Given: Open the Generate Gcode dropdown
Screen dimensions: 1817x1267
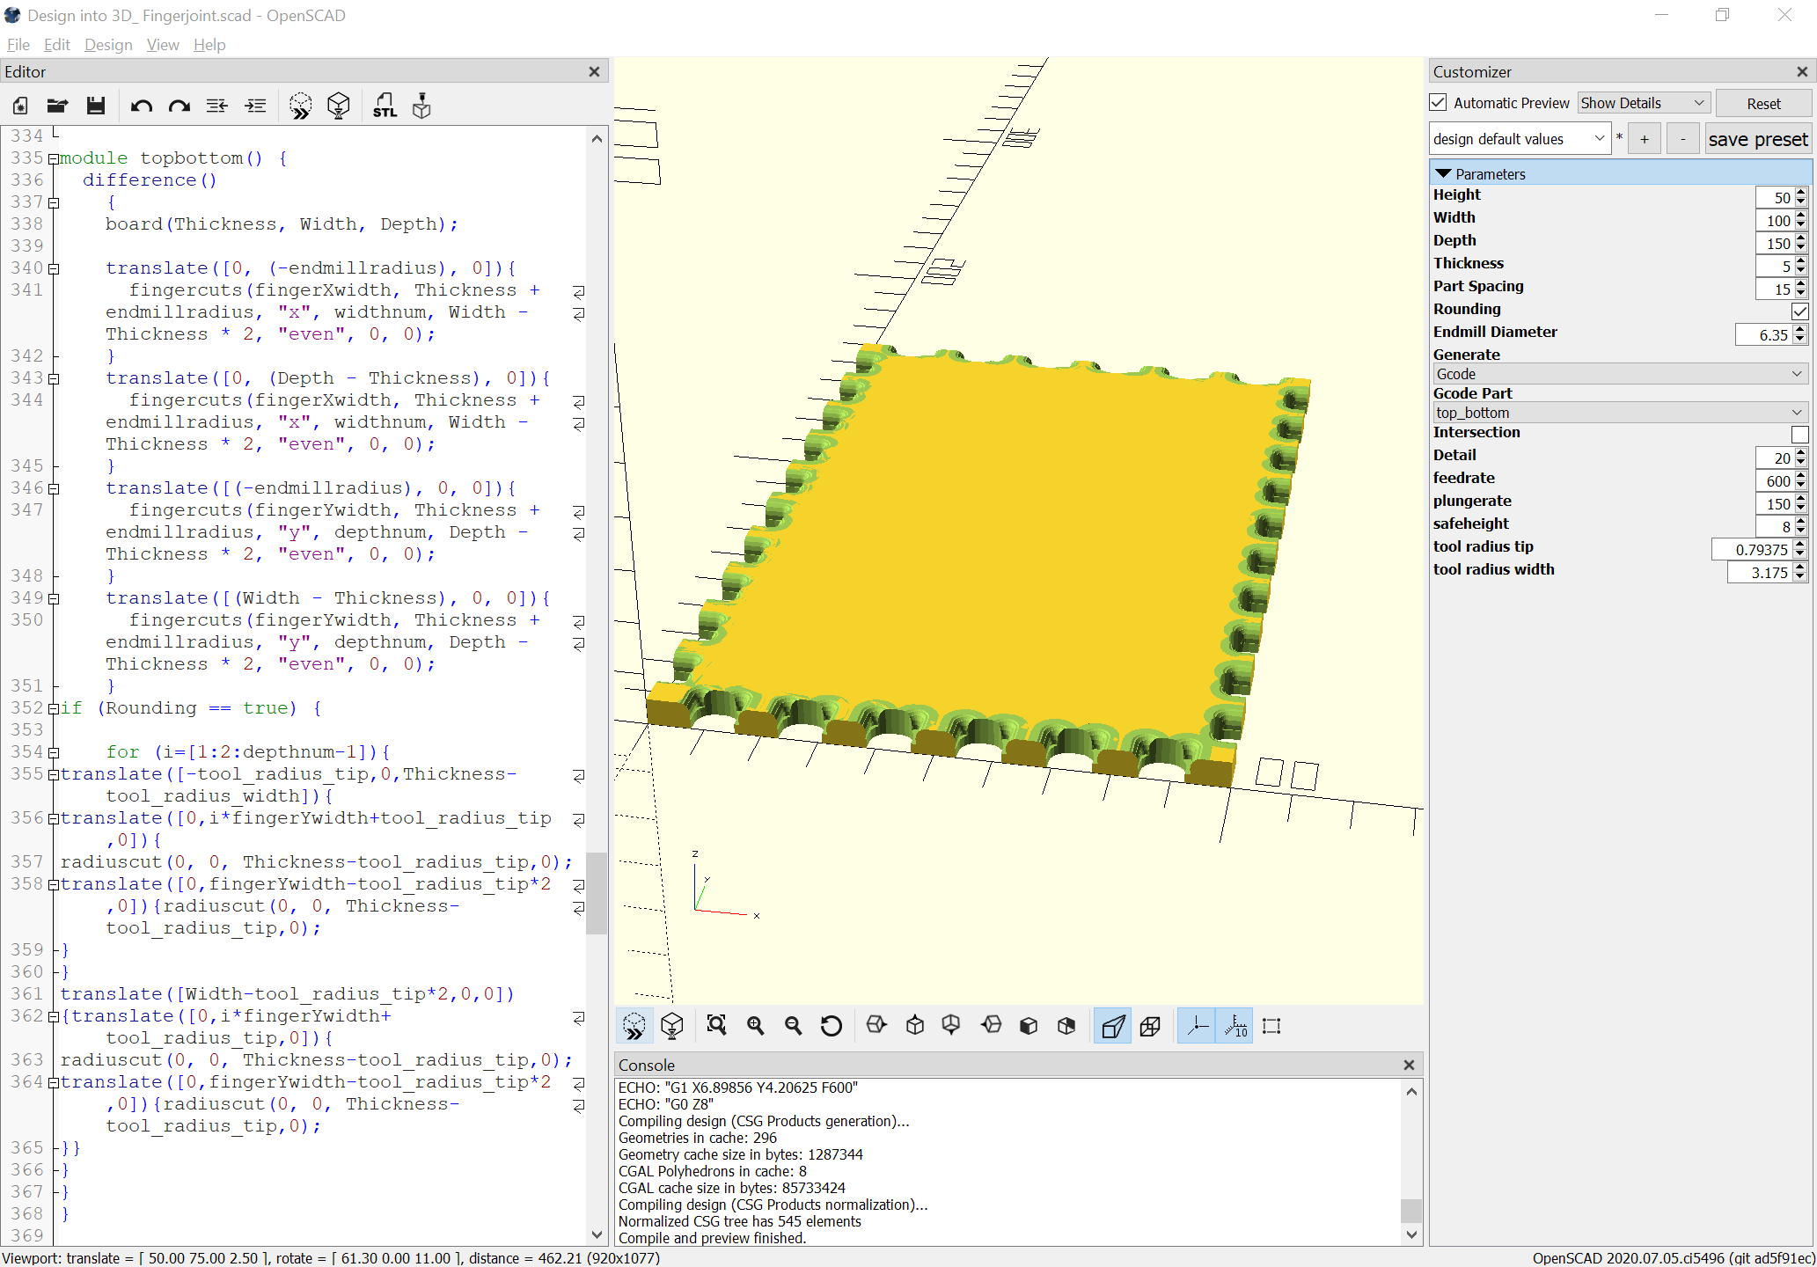Looking at the screenshot, I should pos(1620,374).
